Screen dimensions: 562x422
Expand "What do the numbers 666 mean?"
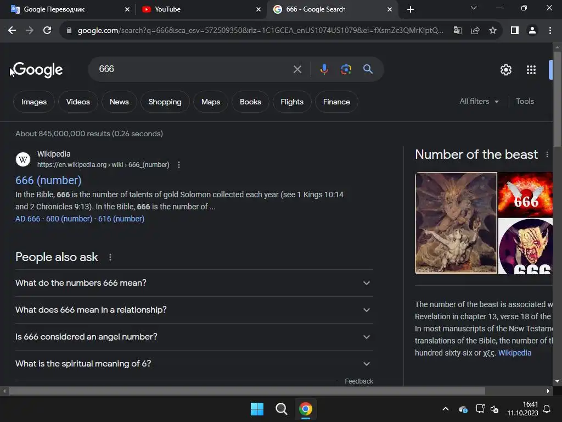[194, 283]
